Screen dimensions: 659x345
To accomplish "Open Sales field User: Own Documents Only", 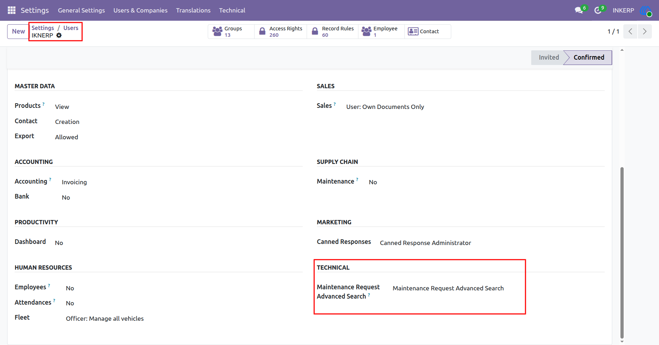I will 385,107.
